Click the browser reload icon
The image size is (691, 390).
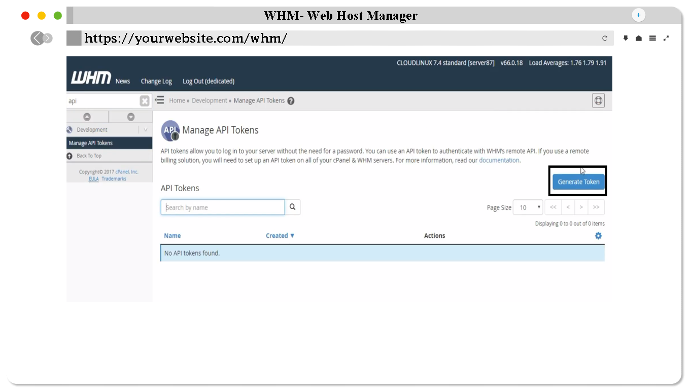point(605,38)
